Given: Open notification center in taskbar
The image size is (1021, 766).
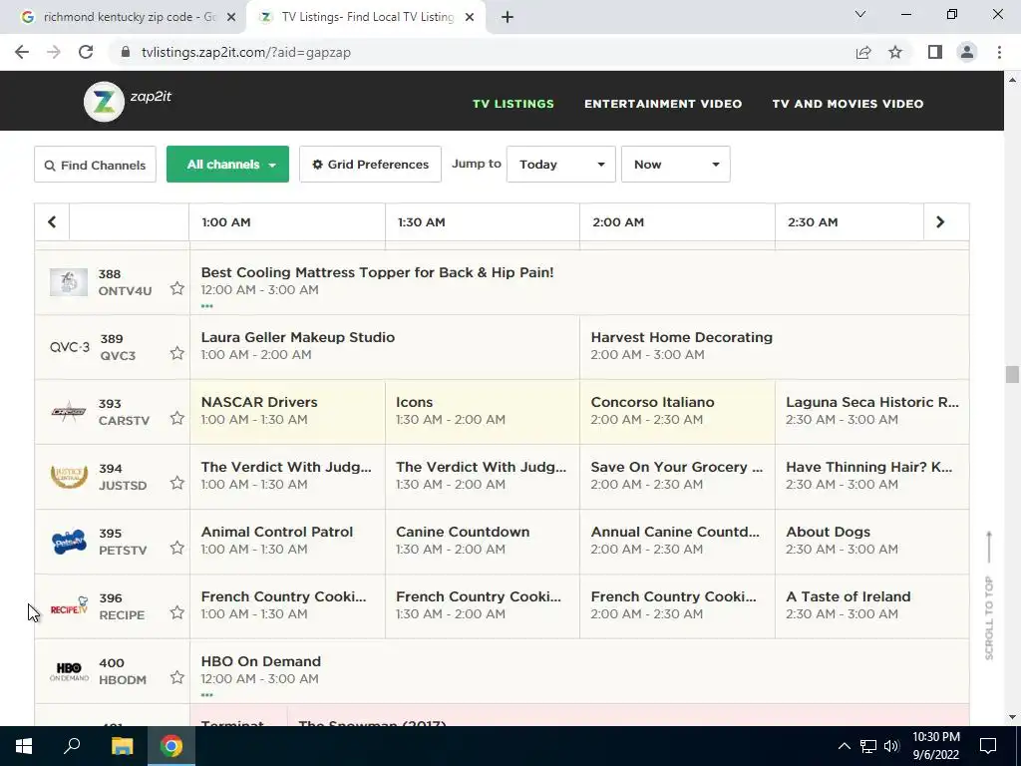Looking at the screenshot, I should (988, 746).
